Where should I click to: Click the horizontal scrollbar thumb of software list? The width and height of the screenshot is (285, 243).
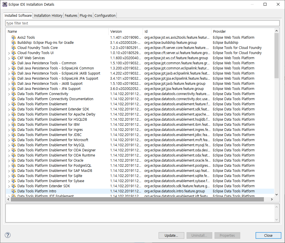click(137, 199)
